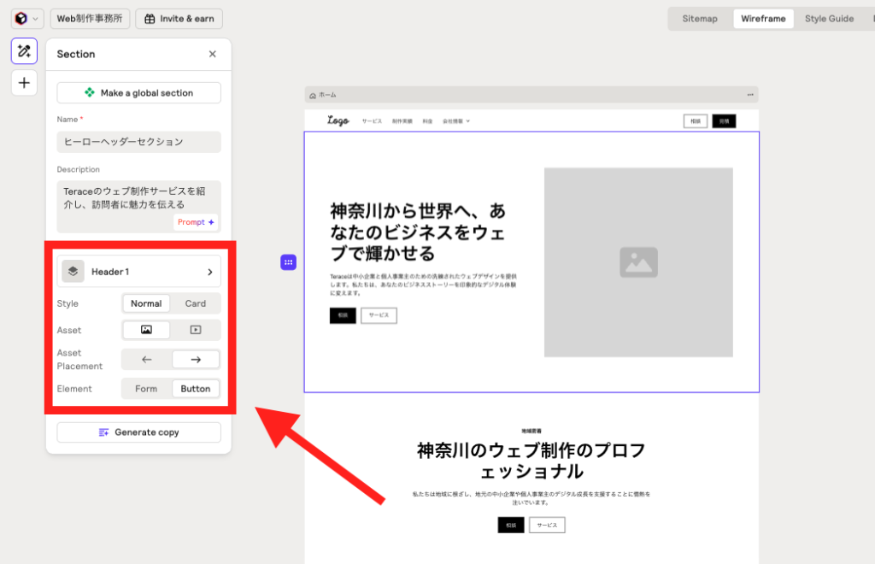
Task: Open the workspace logo dropdown menu
Action: tap(26, 19)
